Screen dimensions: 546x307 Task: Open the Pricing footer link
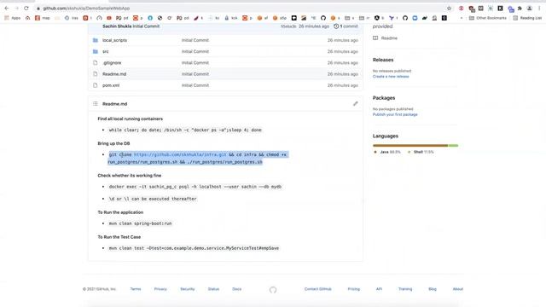point(354,289)
